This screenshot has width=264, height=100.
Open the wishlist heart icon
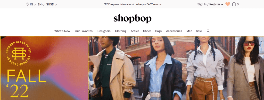click(228, 4)
